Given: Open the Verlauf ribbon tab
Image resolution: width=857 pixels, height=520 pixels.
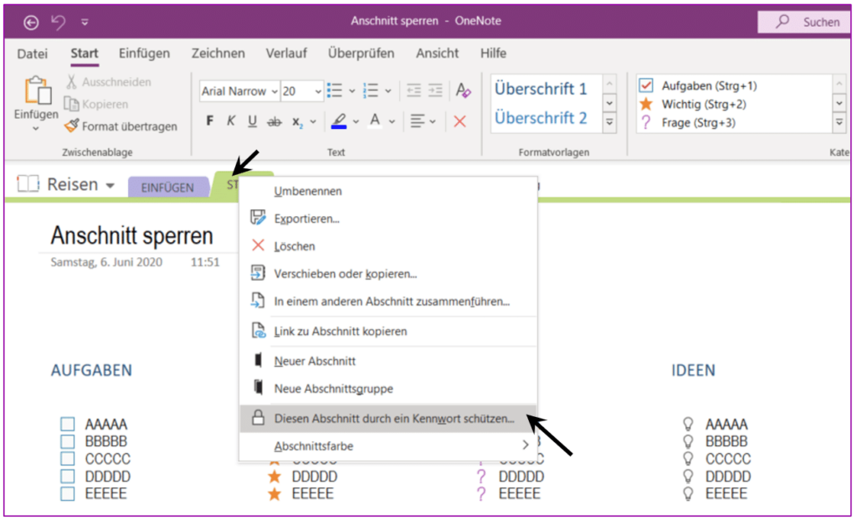Looking at the screenshot, I should click(286, 54).
